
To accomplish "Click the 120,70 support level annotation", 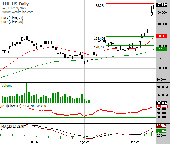I will [99, 47].
